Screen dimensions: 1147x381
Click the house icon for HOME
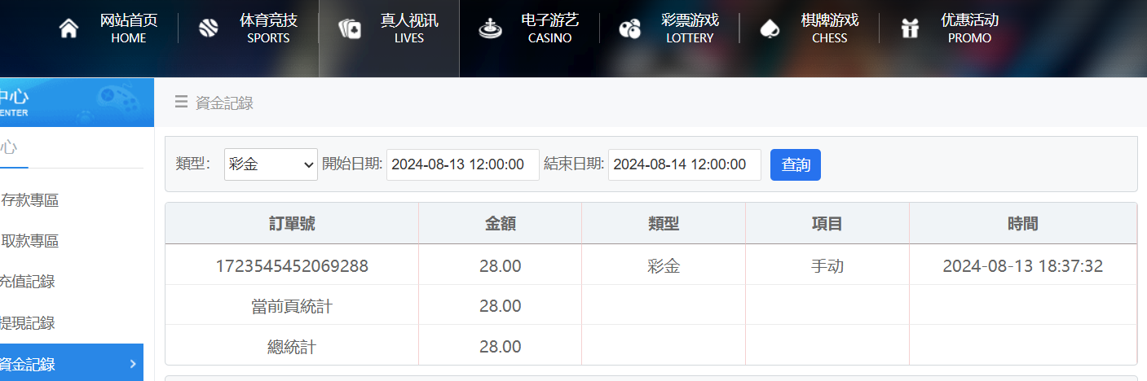(69, 29)
